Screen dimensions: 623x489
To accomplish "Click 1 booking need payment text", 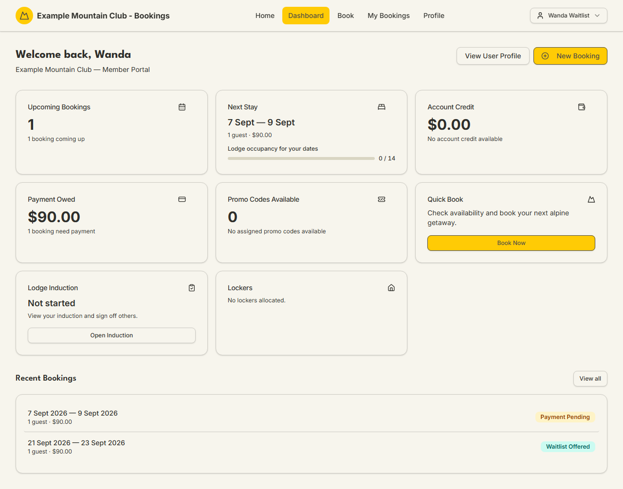I will 61,231.
